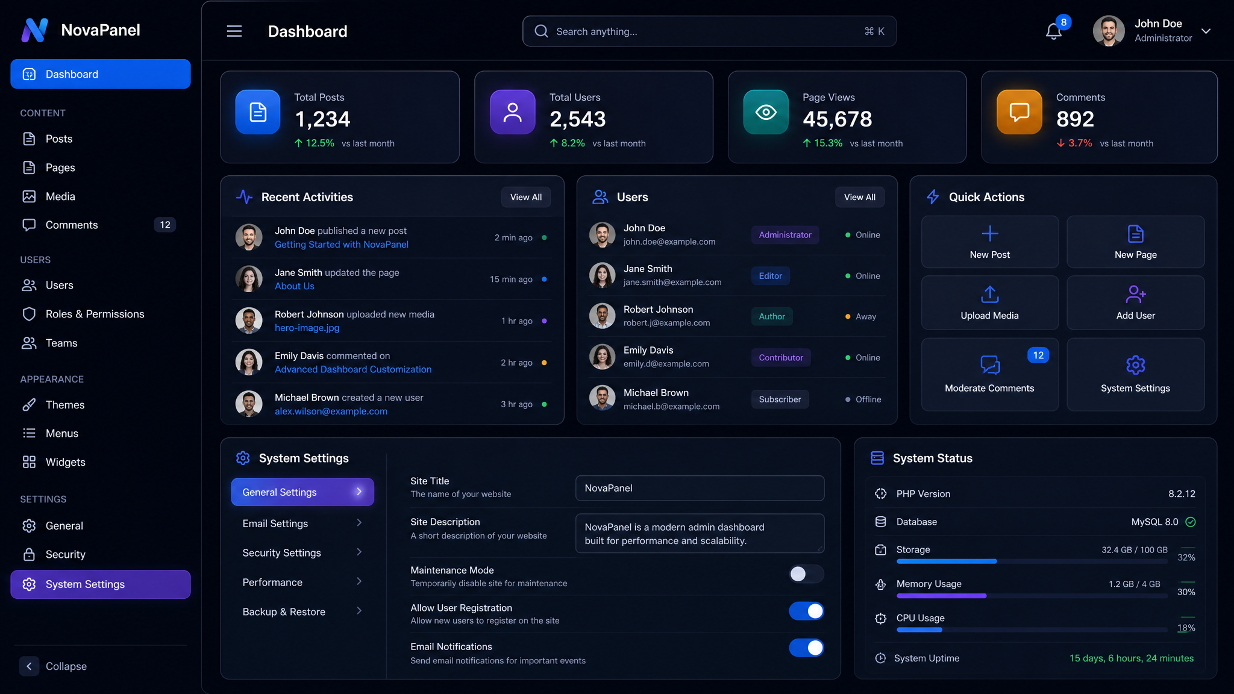The height and width of the screenshot is (694, 1234).
Task: Turn off the Email Notifications toggle
Action: tap(806, 648)
